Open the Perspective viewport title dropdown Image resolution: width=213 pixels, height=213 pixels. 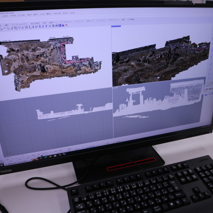(116, 26)
